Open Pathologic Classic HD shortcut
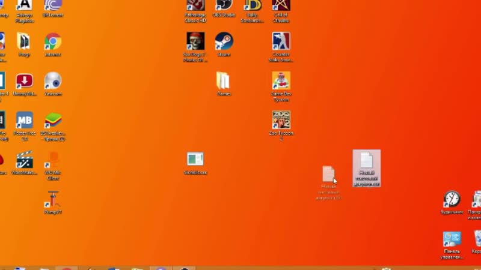Screen dimensions: 481x270 (x=195, y=11)
